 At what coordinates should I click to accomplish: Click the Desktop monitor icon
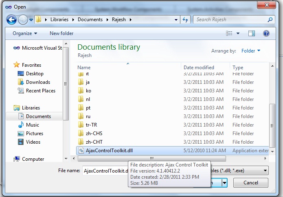tap(21, 74)
